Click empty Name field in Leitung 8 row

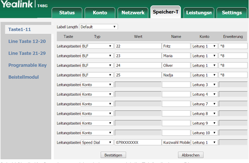point(176,113)
